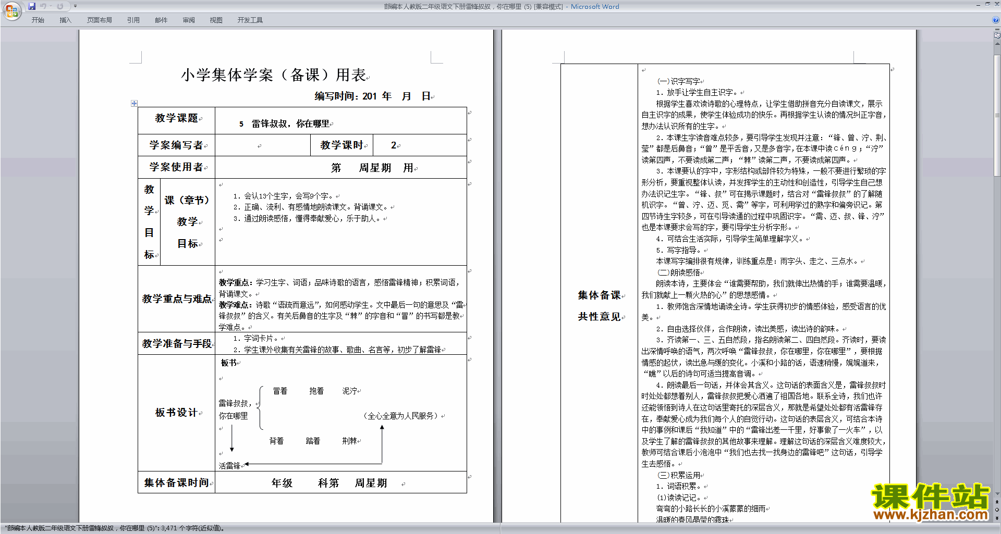Image resolution: width=1001 pixels, height=534 pixels.
Task: Switch to the 引用 tab
Action: [133, 20]
